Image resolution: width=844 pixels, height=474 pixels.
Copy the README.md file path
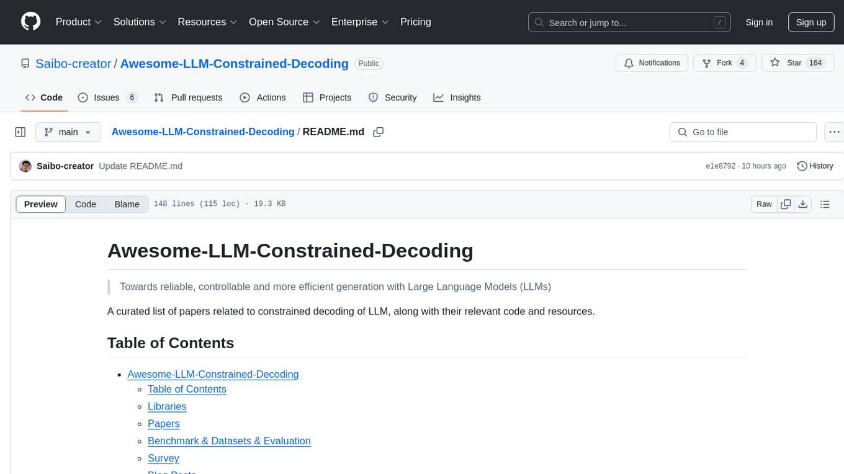378,132
